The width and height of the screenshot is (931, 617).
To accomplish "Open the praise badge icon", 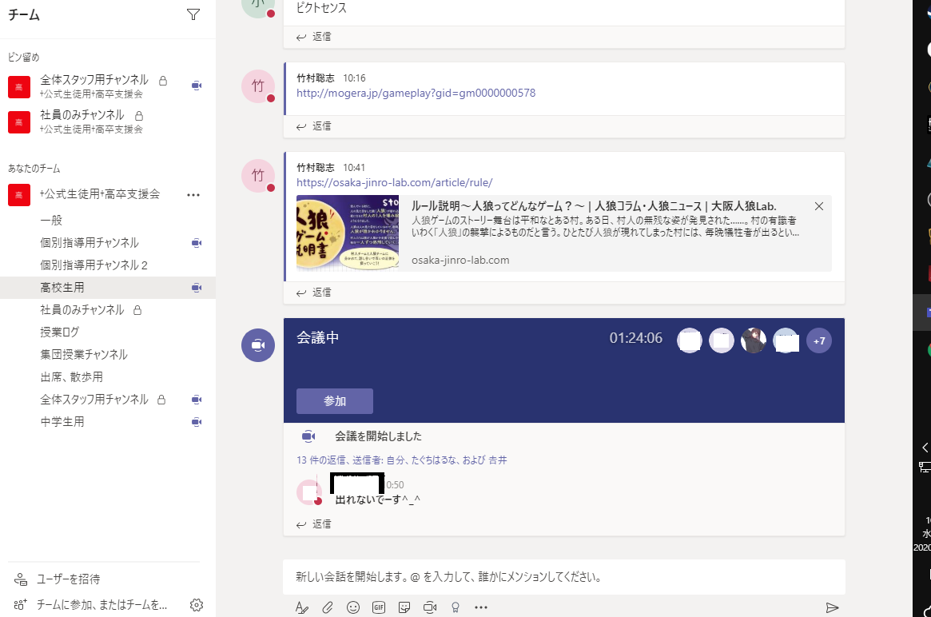I will 456,607.
